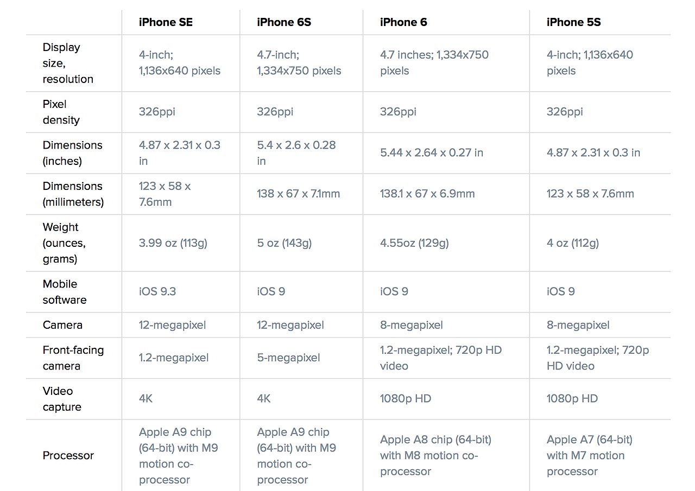Select the iPhone SE column header
Viewport: 695px width, 491px height.
coord(166,22)
